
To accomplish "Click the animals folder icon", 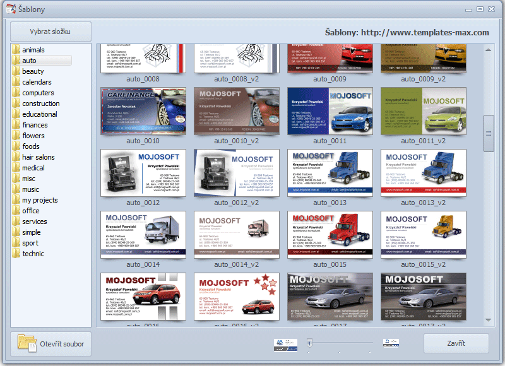I will (16, 50).
